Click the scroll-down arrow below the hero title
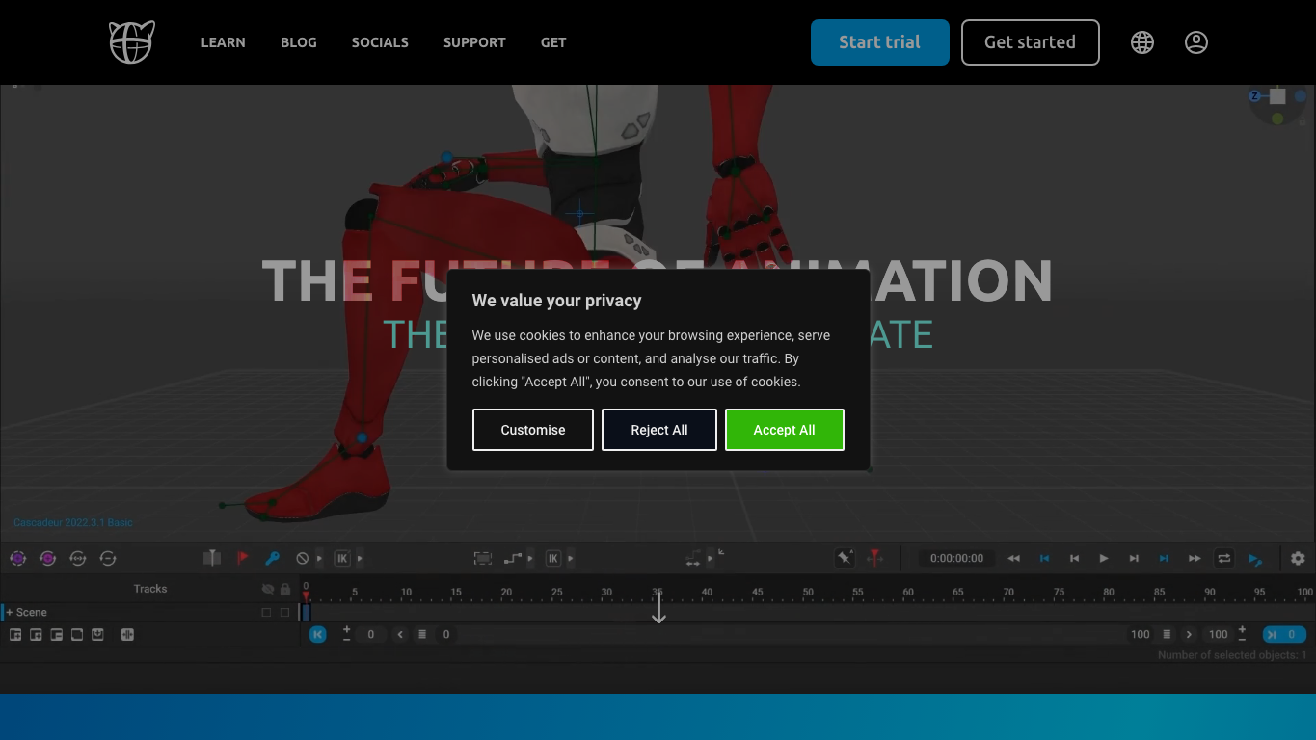 (x=658, y=607)
